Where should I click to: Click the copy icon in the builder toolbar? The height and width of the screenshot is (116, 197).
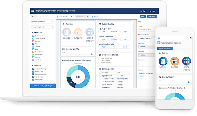click(x=43, y=17)
